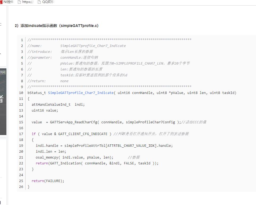Click the 读出CCC的值 comment
Image resolution: width=256 pixels, height=205 pixels.
[194, 122]
